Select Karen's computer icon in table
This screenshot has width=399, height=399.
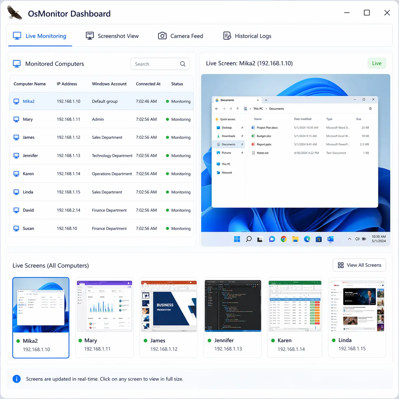16,174
